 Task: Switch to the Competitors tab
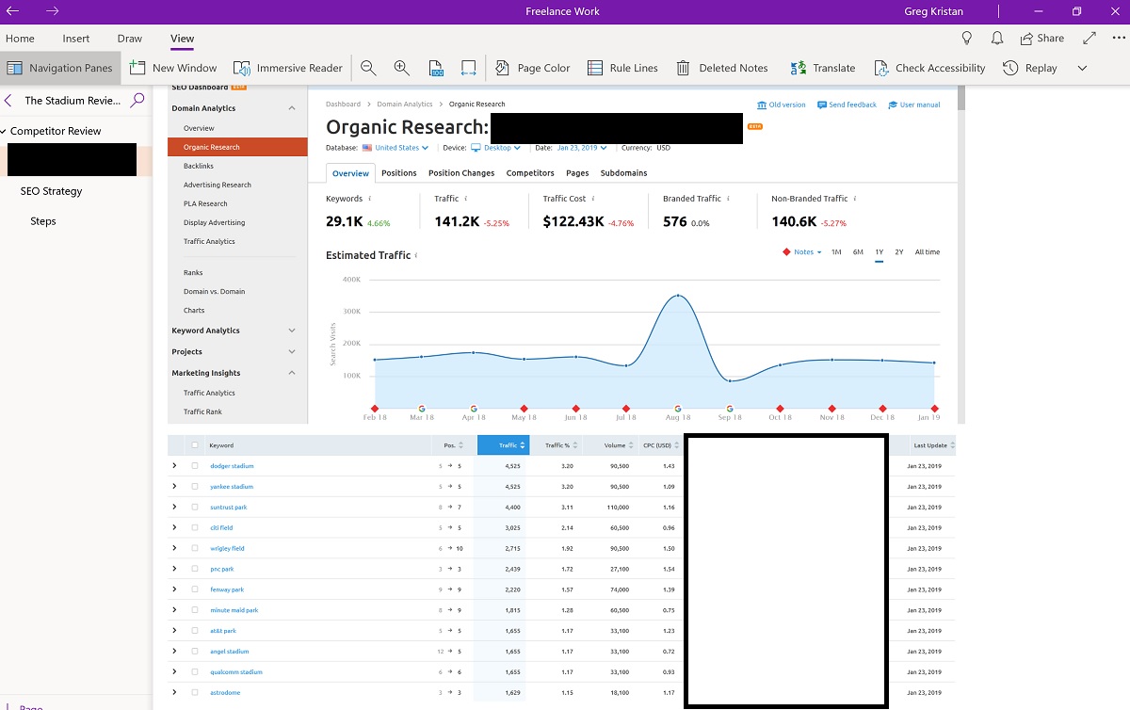click(530, 173)
